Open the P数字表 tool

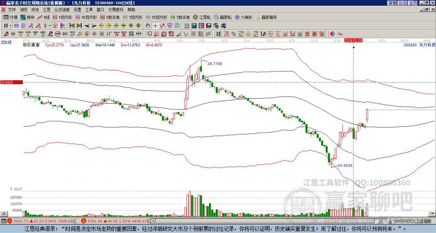click(x=110, y=17)
